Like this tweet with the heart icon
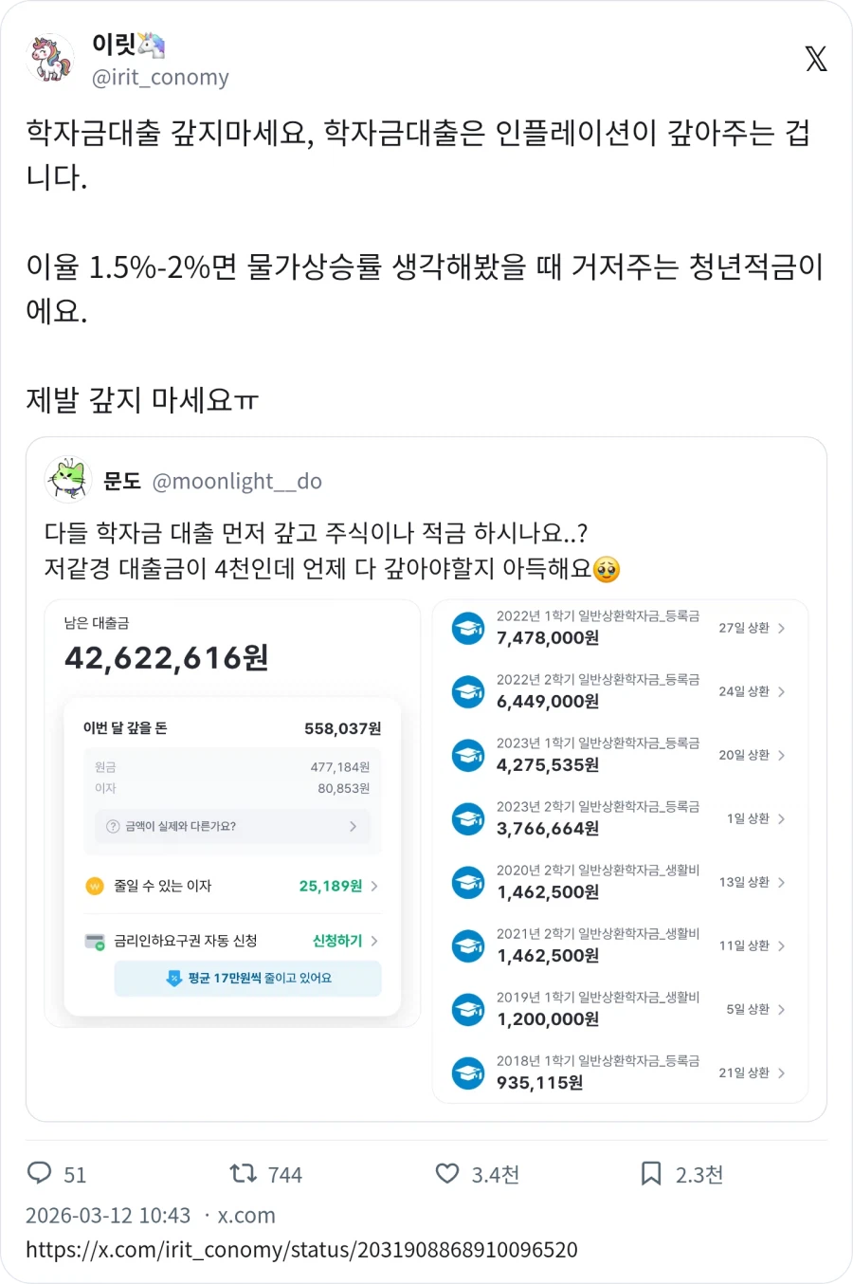Image resolution: width=853 pixels, height=1284 pixels. (445, 1174)
